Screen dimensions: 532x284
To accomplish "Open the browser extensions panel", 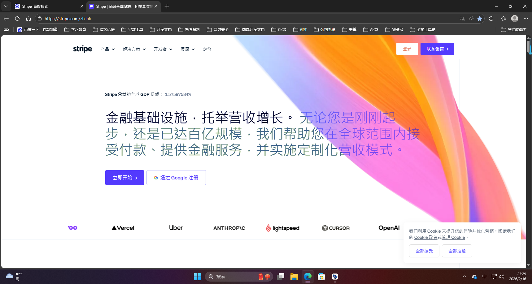I will click(x=491, y=19).
